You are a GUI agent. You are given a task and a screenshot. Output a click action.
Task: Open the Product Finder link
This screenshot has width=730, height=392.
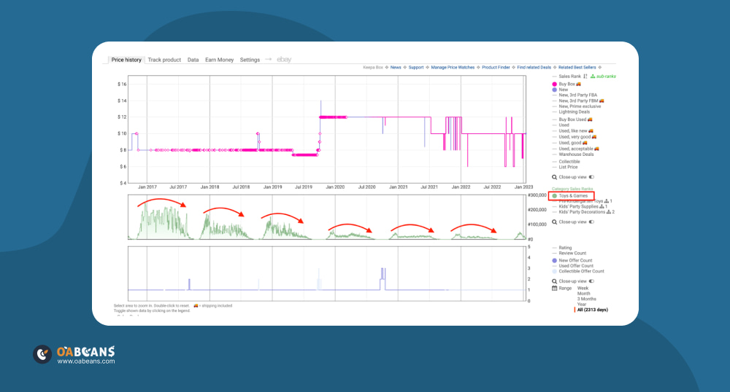[496, 67]
